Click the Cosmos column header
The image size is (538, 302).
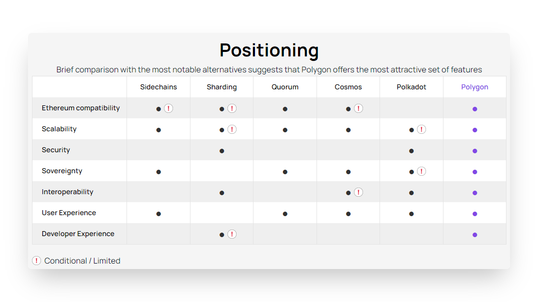coord(348,87)
